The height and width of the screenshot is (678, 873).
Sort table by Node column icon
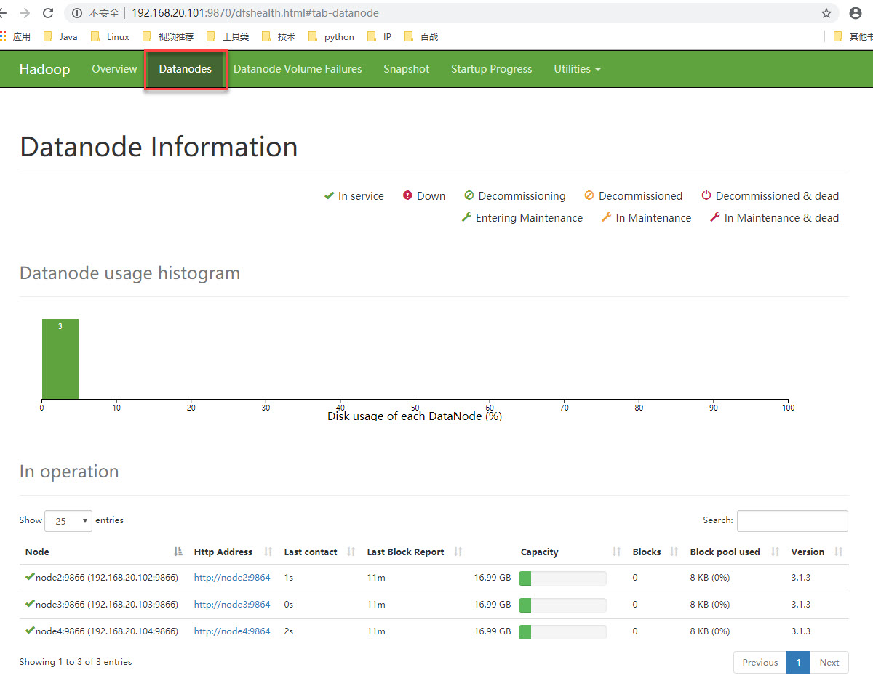[178, 552]
